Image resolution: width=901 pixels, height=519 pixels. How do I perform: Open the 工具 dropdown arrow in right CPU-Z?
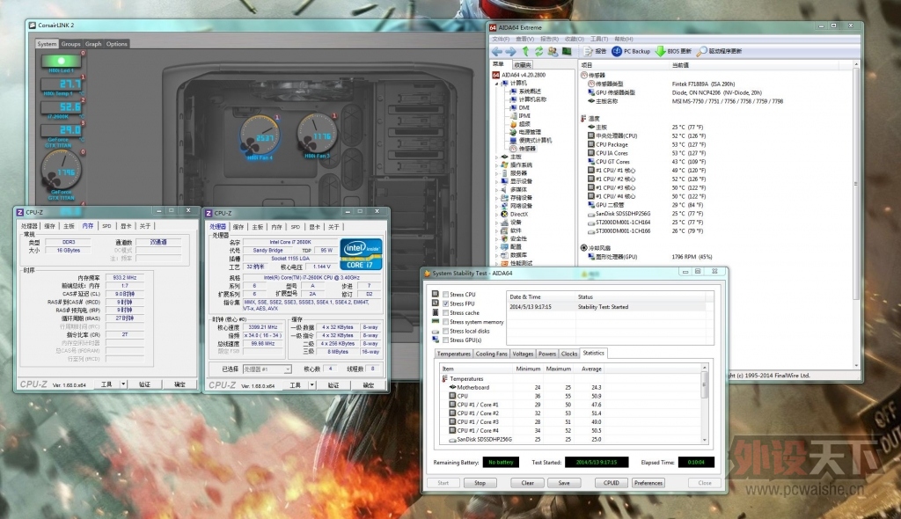pos(312,385)
